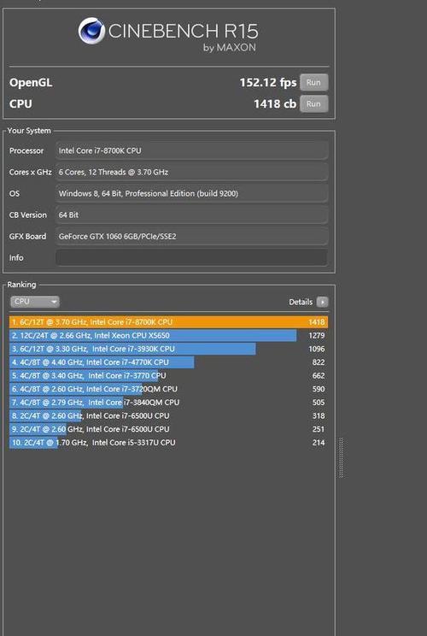This screenshot has width=427, height=636.
Task: Click the Details arrow icon
Action: tap(323, 302)
